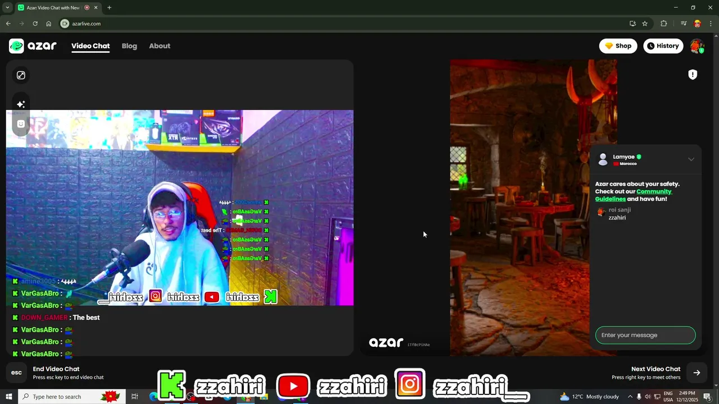Open Lamyae's profile avatar
The width and height of the screenshot is (719, 404).
(x=603, y=160)
